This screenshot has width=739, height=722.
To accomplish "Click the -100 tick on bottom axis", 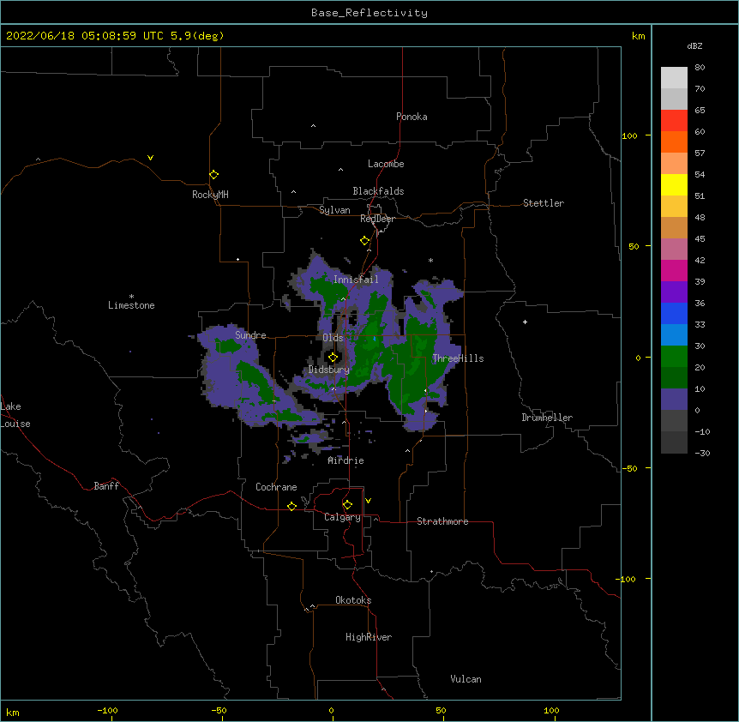I will click(107, 710).
